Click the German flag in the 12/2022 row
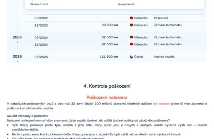This screenshot has width=214, height=139. click(x=131, y=25)
